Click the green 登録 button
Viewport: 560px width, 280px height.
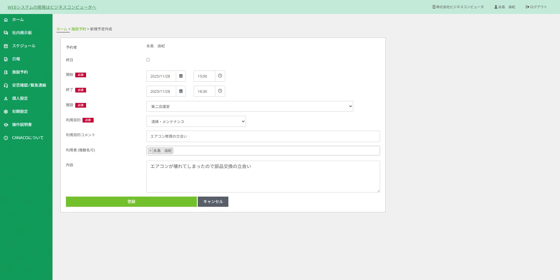[131, 201]
